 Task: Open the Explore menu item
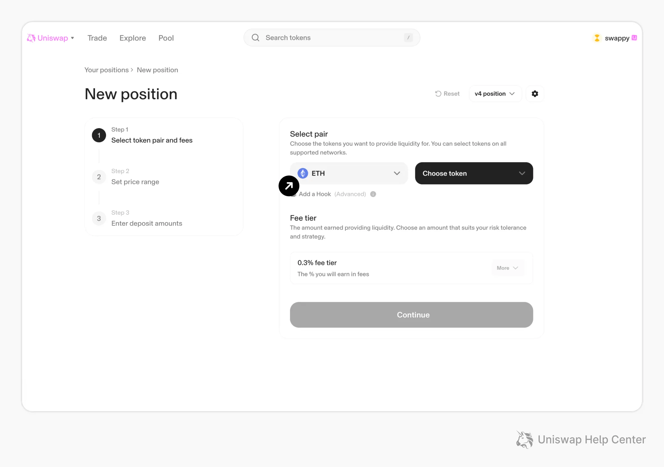[133, 38]
